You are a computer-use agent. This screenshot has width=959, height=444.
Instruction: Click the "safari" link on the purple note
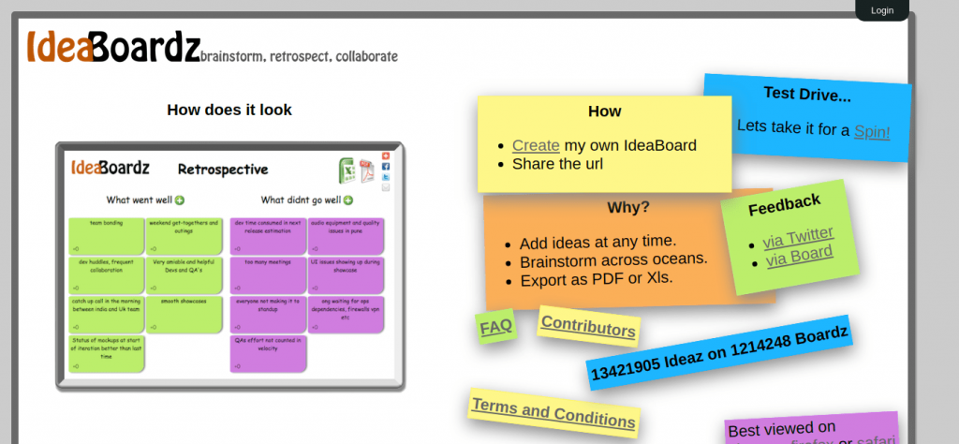click(877, 440)
